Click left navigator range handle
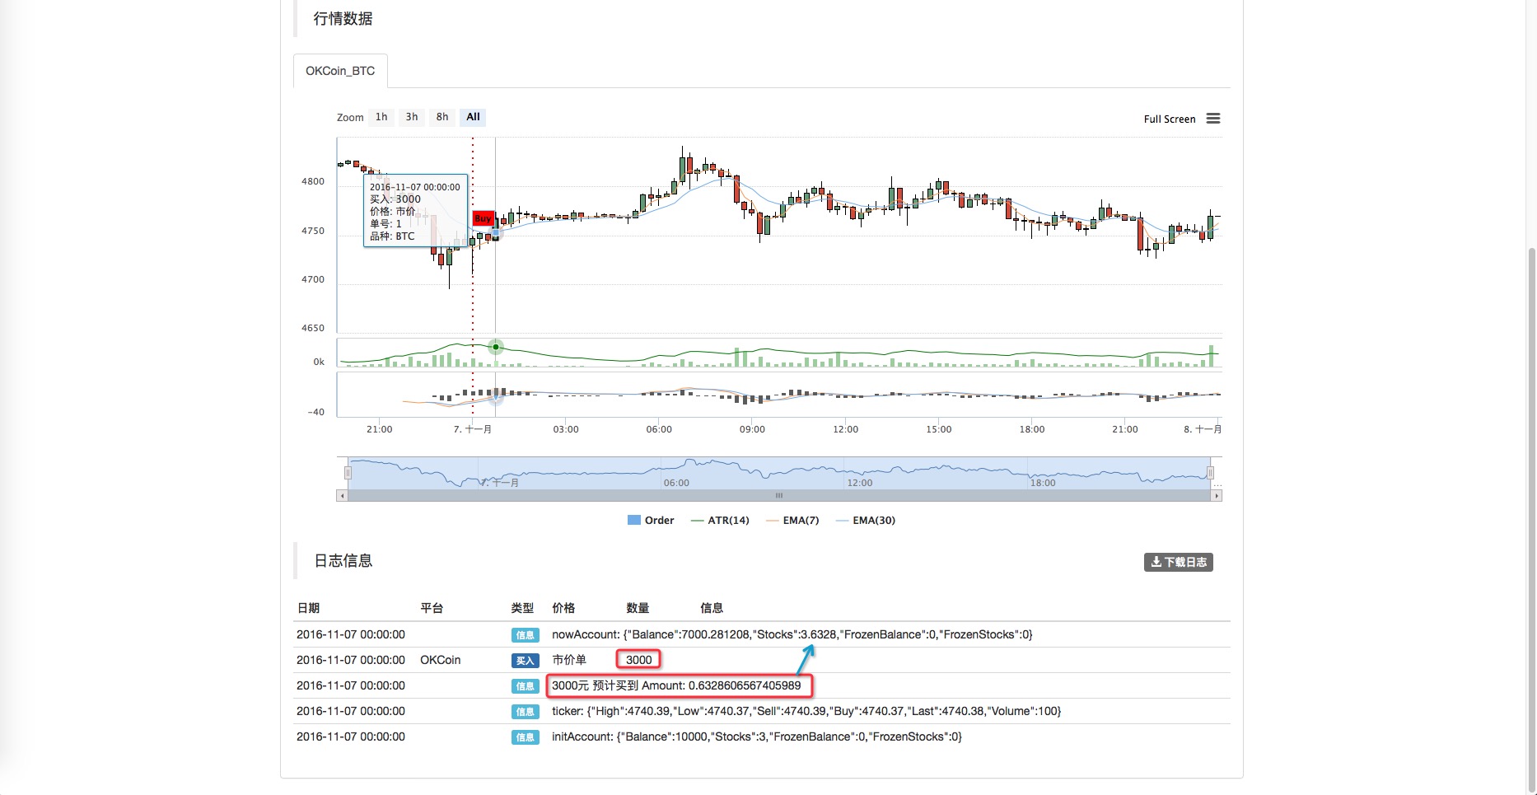This screenshot has height=795, width=1537. click(348, 473)
